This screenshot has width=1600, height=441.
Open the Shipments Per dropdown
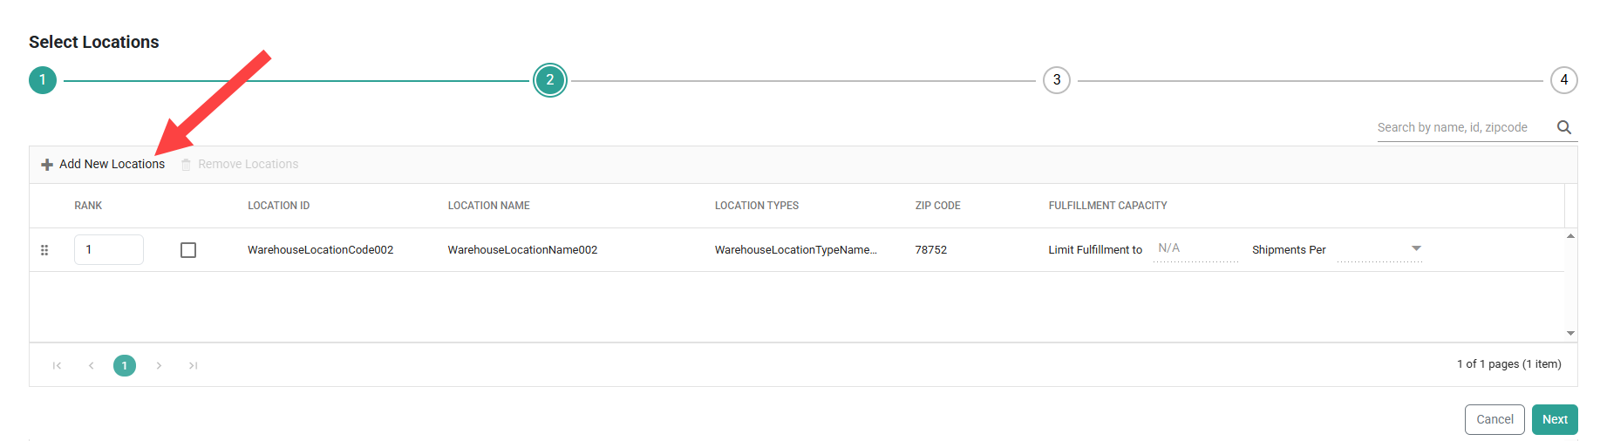[1380, 249]
